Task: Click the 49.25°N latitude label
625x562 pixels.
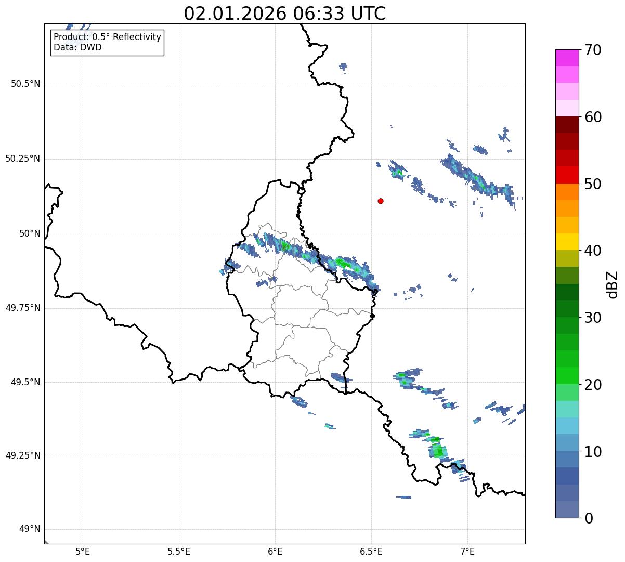Action: pos(23,455)
